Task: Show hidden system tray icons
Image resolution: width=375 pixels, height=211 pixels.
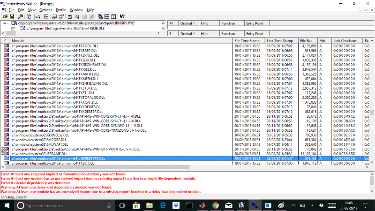Action: (x=293, y=205)
